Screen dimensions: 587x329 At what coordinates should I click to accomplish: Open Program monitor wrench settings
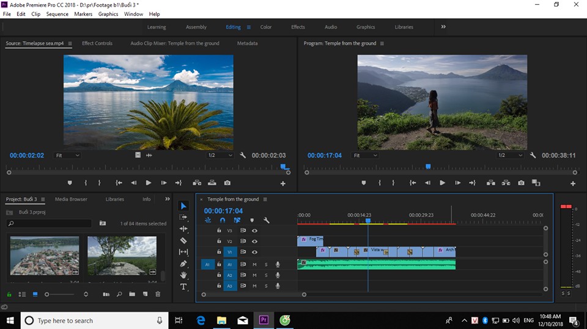[533, 155]
